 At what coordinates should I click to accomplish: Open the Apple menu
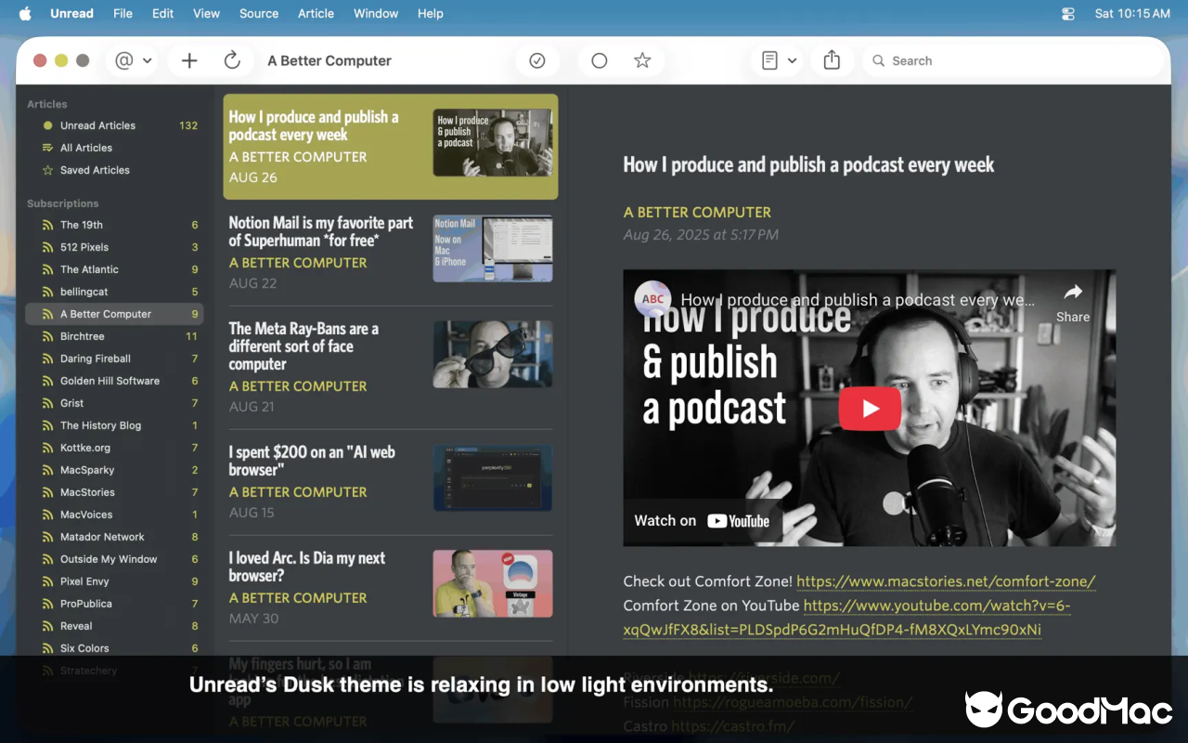(25, 13)
